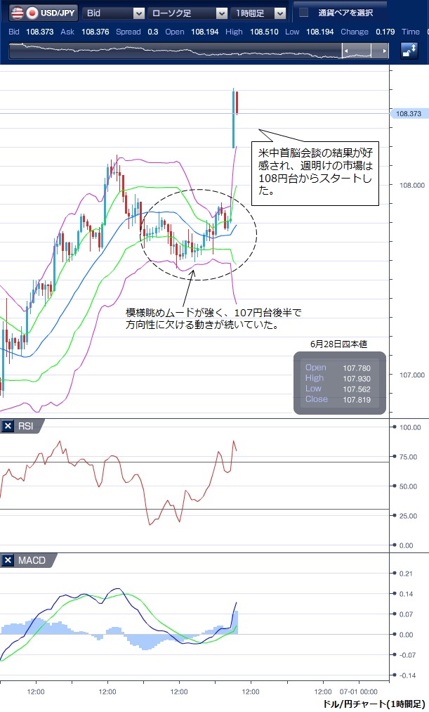429x712 pixels.
Task: Click the 模様眺めムード annotation text
Action: 213,318
